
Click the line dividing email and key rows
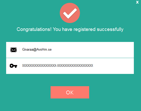coord(70,58)
